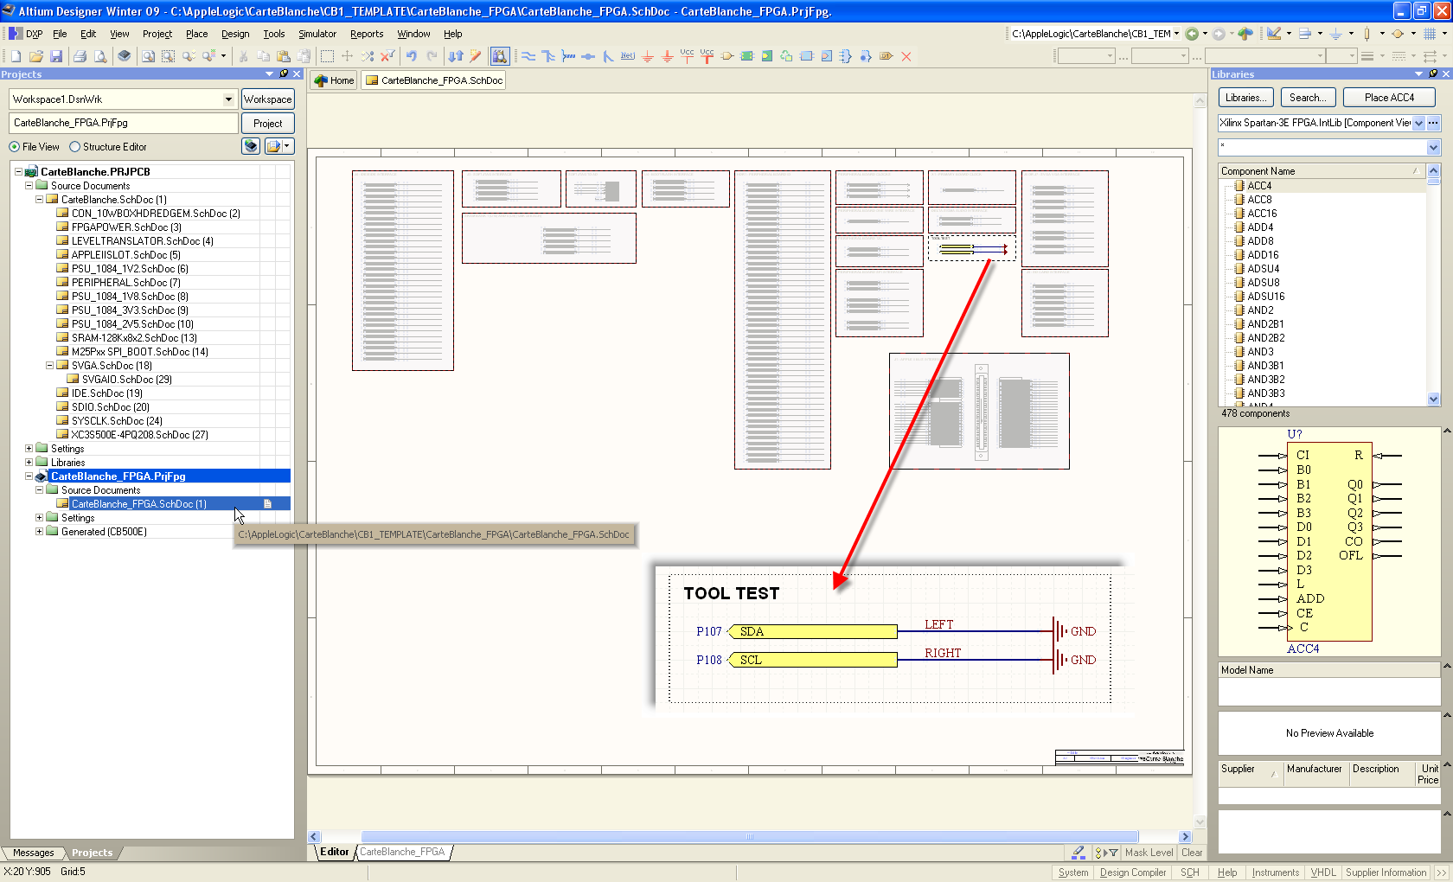1453x882 pixels.
Task: Click the Libraries... button
Action: [1245, 98]
